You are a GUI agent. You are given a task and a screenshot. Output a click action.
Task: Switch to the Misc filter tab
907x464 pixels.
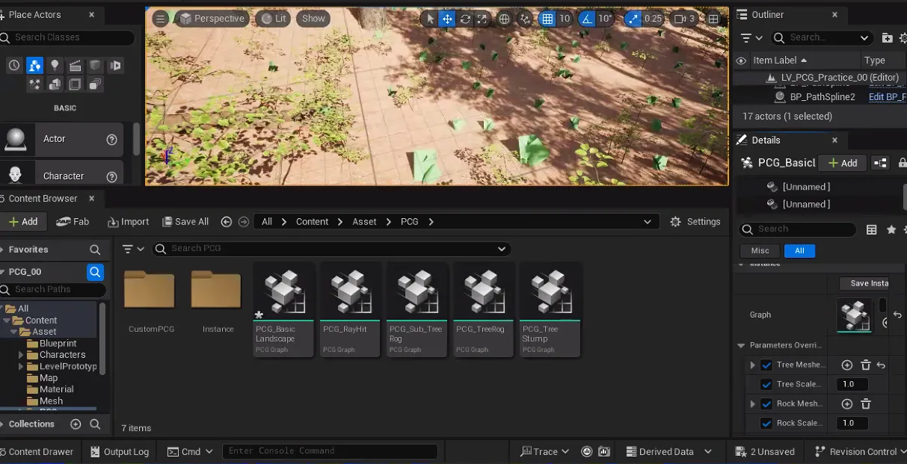click(760, 251)
